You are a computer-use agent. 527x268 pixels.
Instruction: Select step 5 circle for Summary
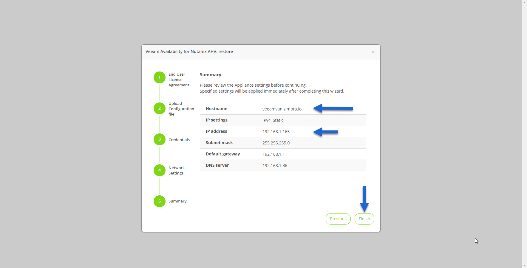click(x=160, y=201)
